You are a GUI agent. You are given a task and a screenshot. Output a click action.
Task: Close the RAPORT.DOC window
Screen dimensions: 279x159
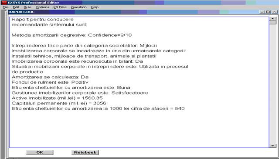(x=275, y=12)
